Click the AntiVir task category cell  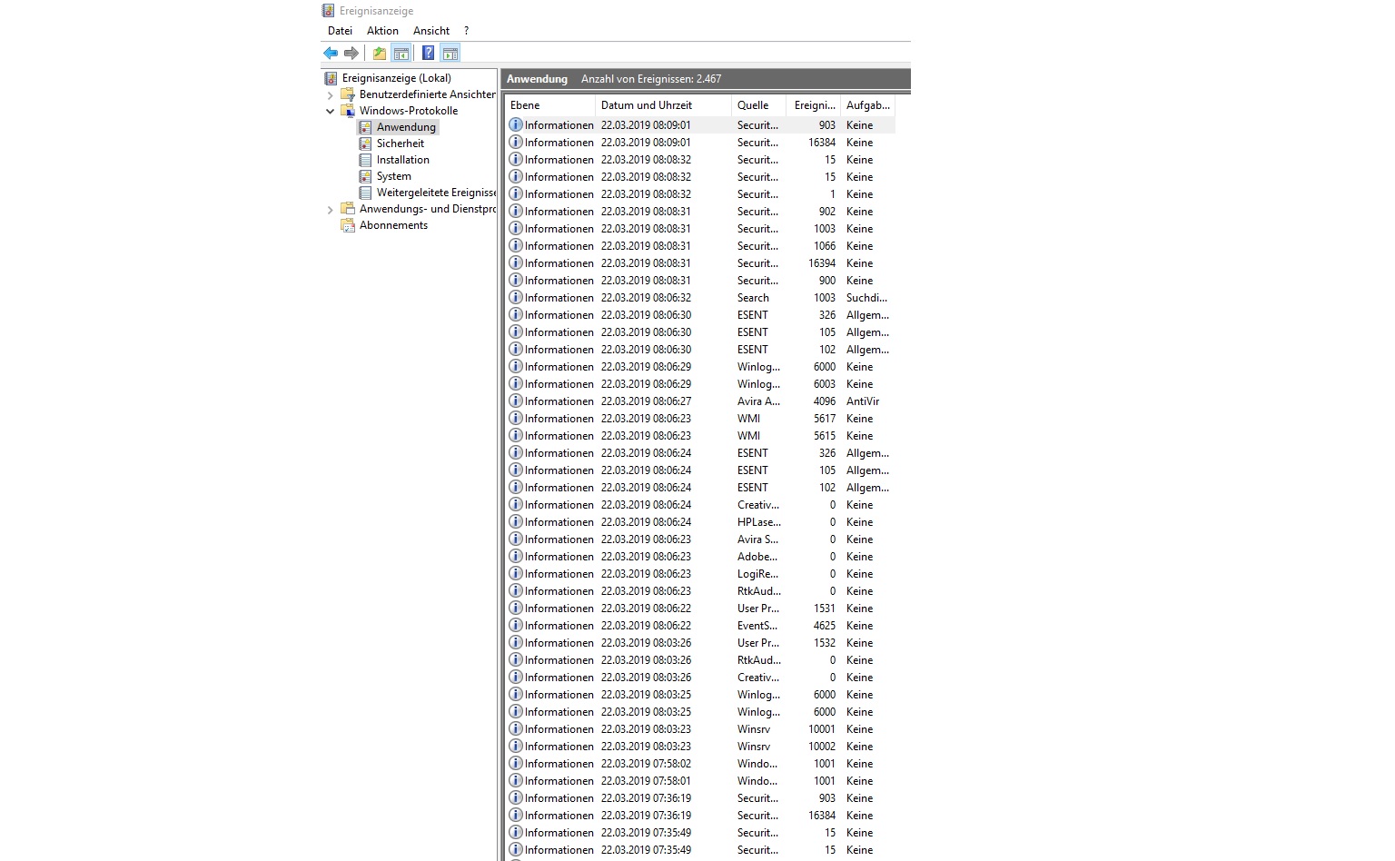point(863,401)
